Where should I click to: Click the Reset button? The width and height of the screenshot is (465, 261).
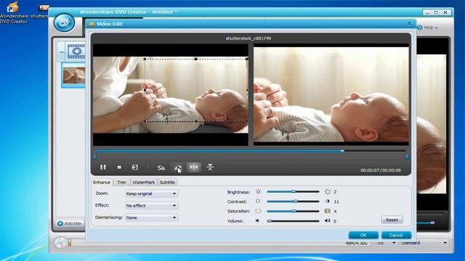(392, 220)
